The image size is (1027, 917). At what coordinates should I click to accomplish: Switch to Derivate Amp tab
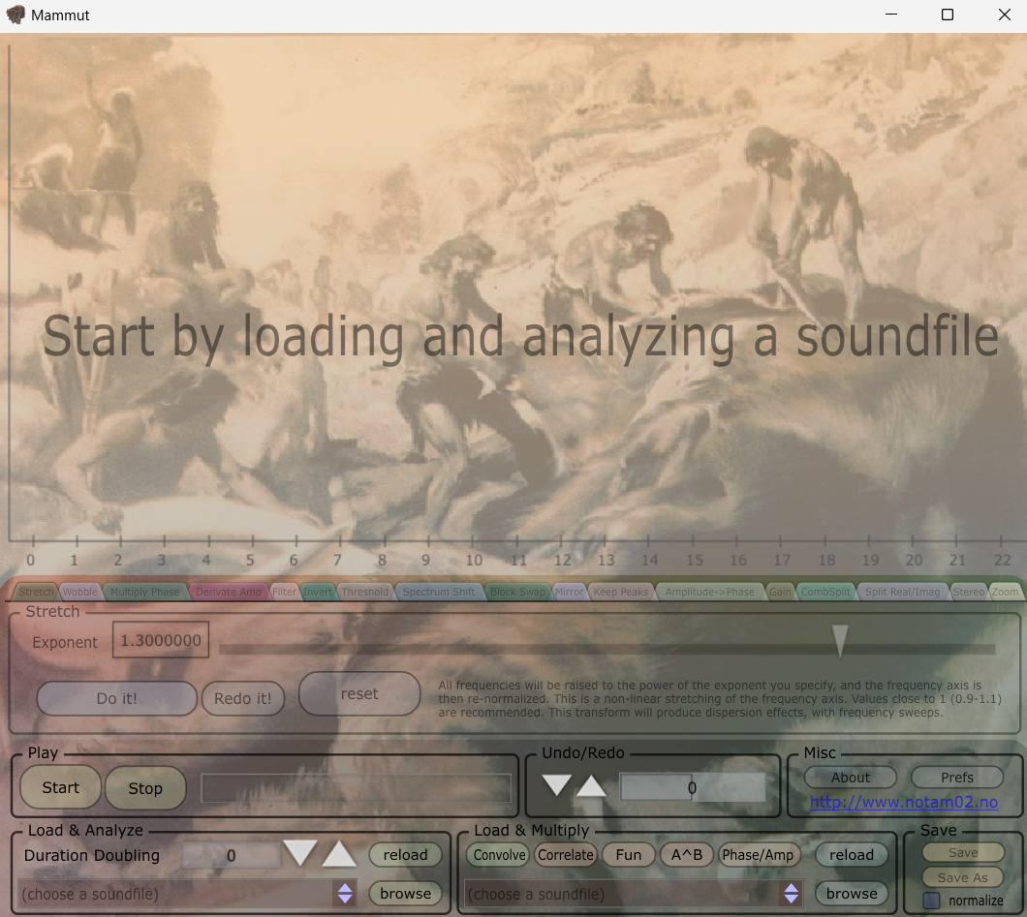click(229, 592)
